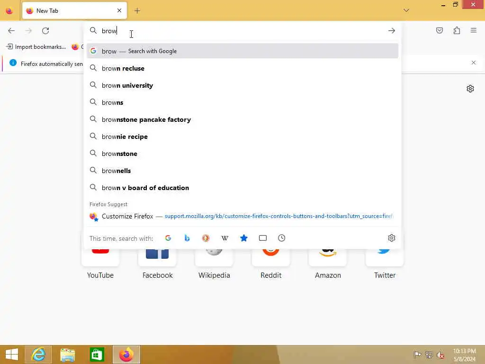Reload the current page

click(45, 31)
